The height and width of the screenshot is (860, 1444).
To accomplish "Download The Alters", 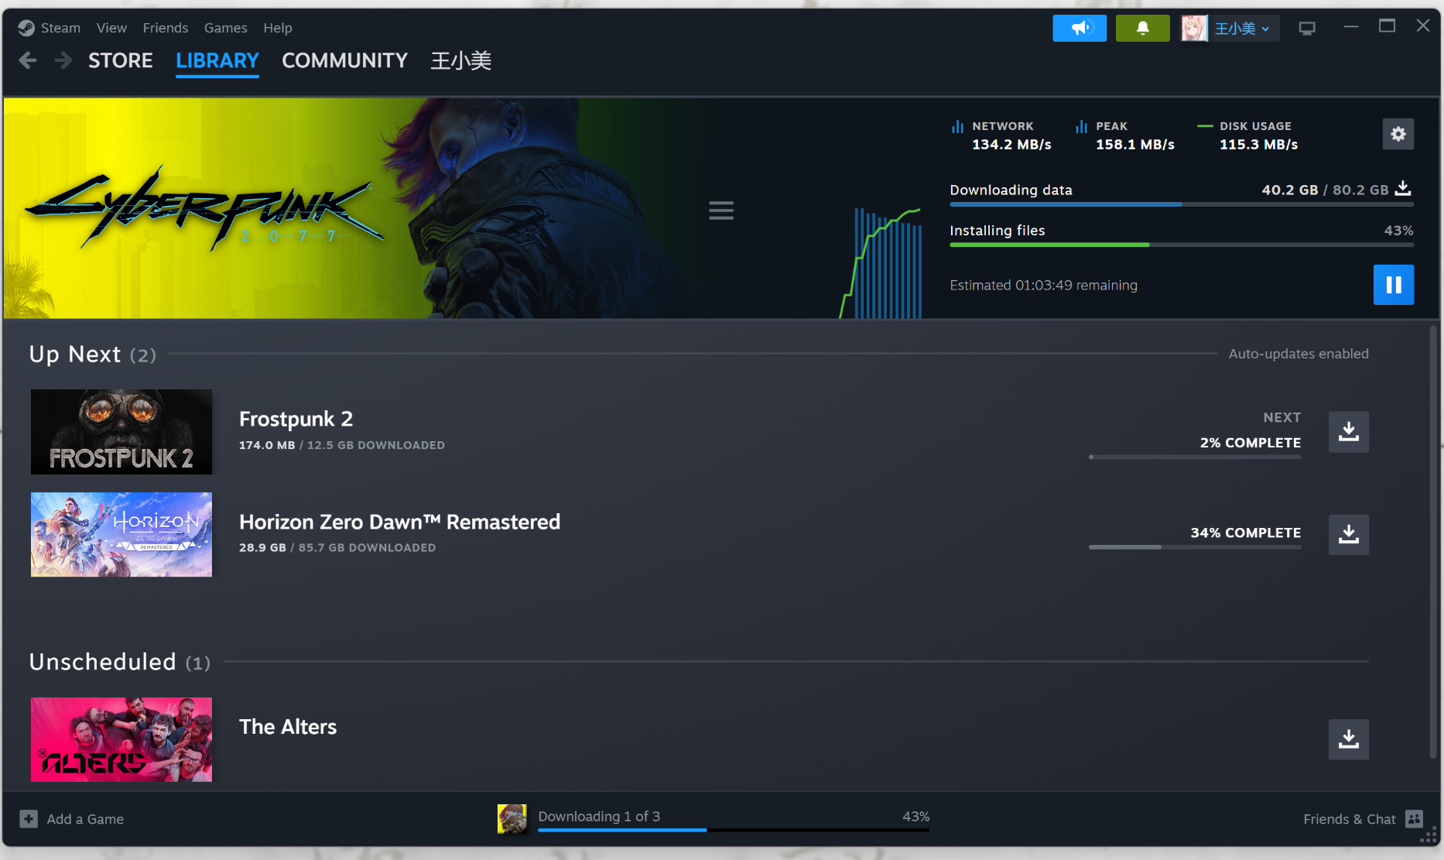I will click(1349, 739).
